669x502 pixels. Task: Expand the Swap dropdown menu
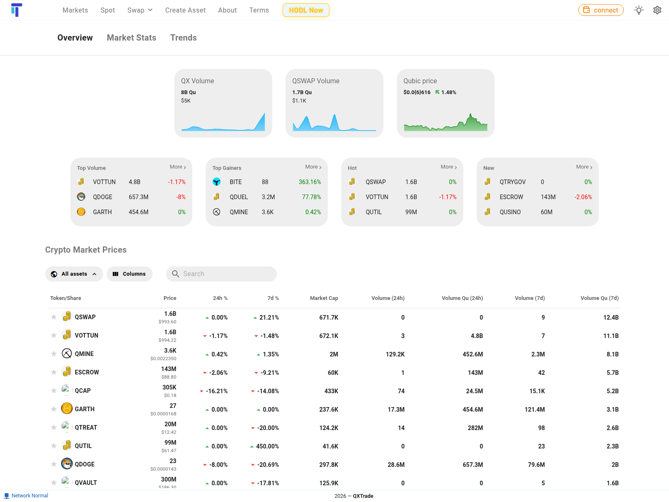[x=140, y=10]
